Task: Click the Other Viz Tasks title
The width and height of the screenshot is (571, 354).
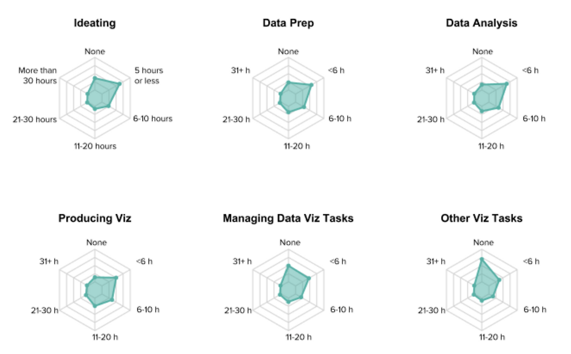Action: [x=482, y=218]
